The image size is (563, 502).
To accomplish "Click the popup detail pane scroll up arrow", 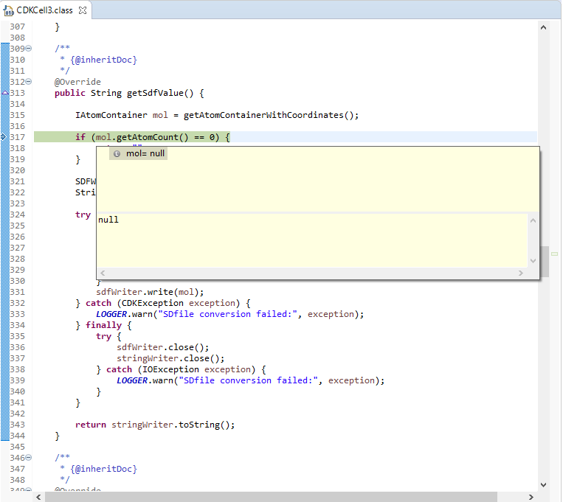I will click(533, 220).
